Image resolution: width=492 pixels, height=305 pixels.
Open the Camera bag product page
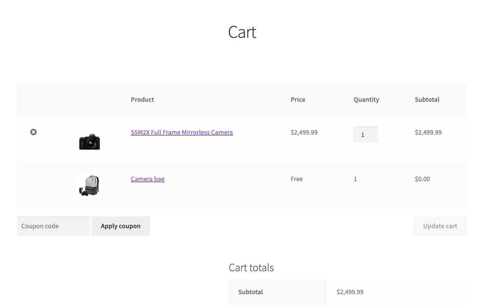(x=147, y=179)
